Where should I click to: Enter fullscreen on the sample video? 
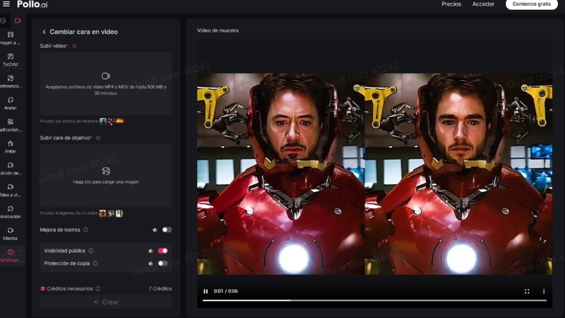point(527,291)
